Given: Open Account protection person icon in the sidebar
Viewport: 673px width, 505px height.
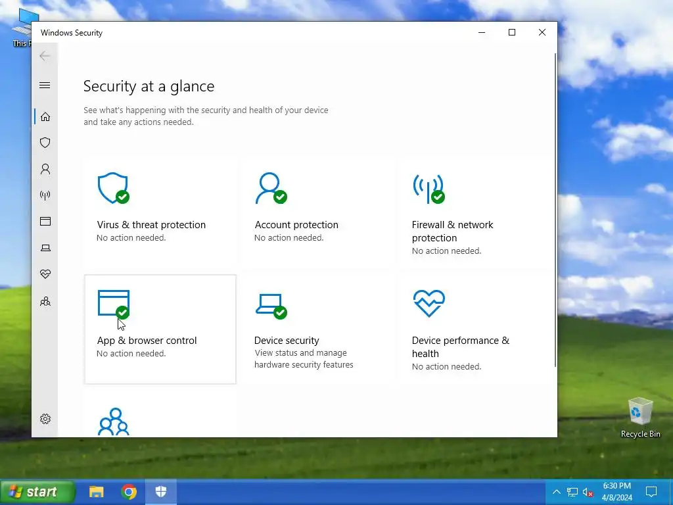Looking at the screenshot, I should click(45, 169).
